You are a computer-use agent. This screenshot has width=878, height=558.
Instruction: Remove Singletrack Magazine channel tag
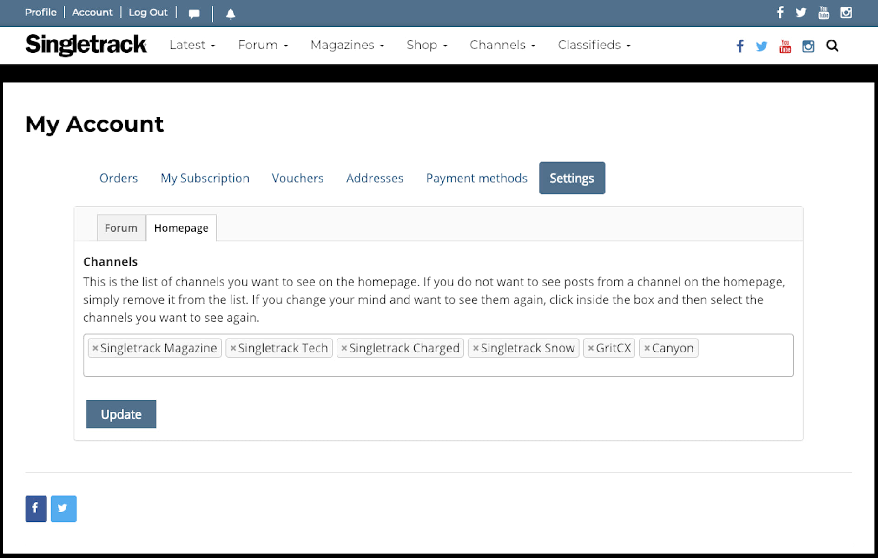(x=95, y=348)
